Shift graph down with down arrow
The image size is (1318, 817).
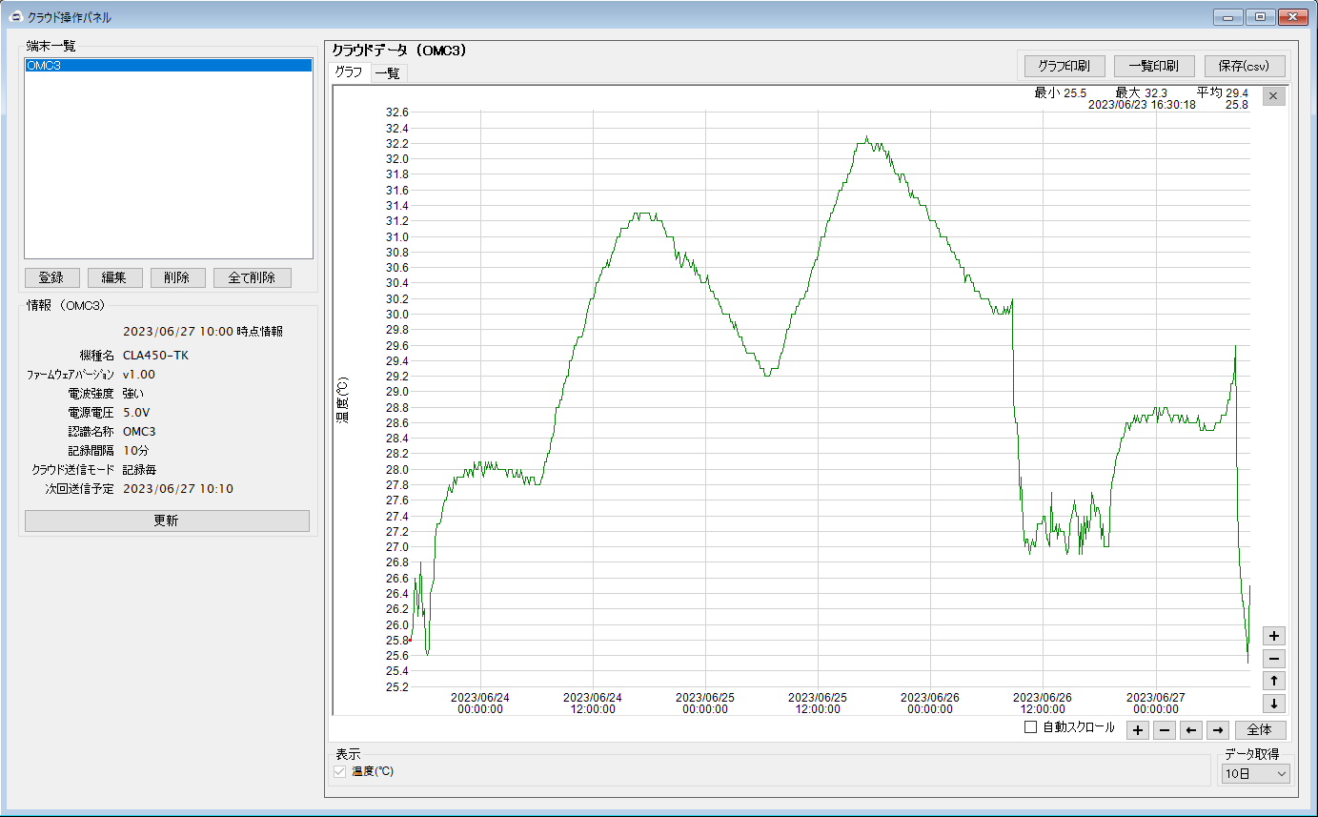[1274, 705]
